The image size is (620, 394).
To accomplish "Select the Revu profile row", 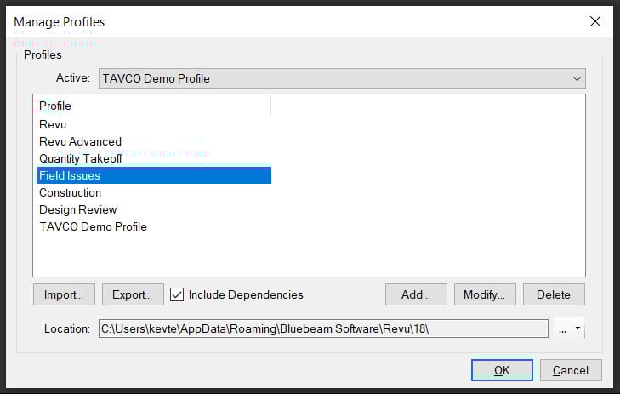I will (x=154, y=124).
